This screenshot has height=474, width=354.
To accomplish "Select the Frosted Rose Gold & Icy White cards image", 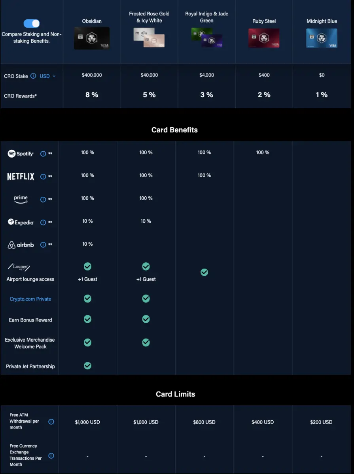I will point(149,38).
